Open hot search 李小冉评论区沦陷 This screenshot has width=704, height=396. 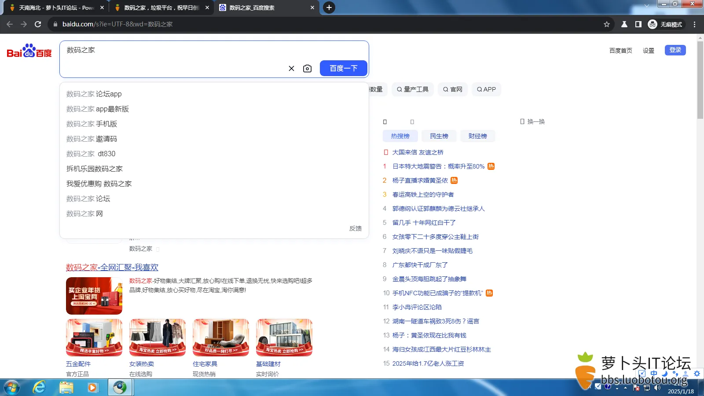(417, 307)
